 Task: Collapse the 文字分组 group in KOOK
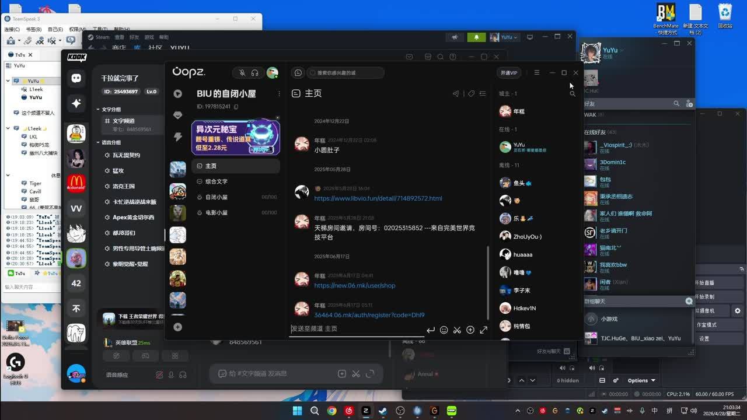point(98,110)
